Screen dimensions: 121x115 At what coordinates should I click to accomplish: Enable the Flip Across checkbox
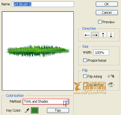coord(85,84)
